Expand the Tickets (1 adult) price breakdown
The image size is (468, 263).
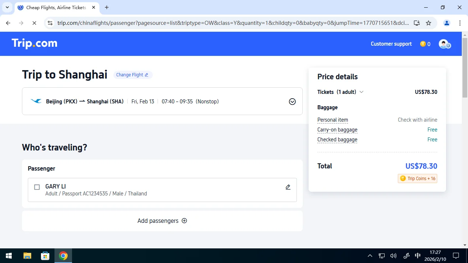(x=362, y=92)
